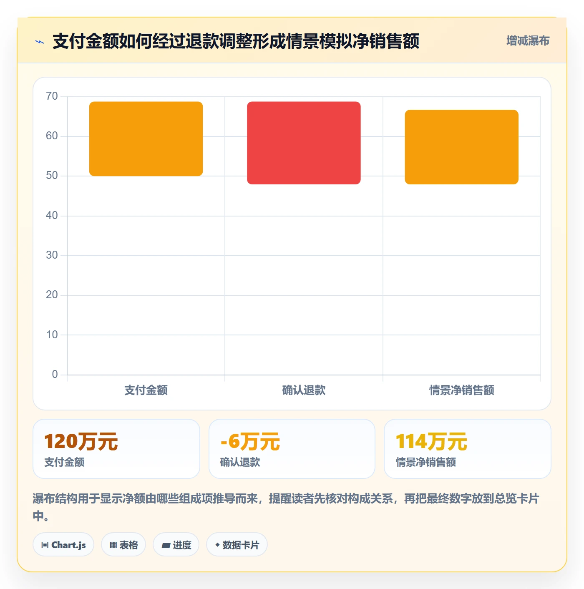This screenshot has height=589, width=584.
Task: Click y-axis tick value 50
Action: click(52, 176)
